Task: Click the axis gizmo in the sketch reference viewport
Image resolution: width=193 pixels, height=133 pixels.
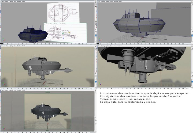Action: 3,40
